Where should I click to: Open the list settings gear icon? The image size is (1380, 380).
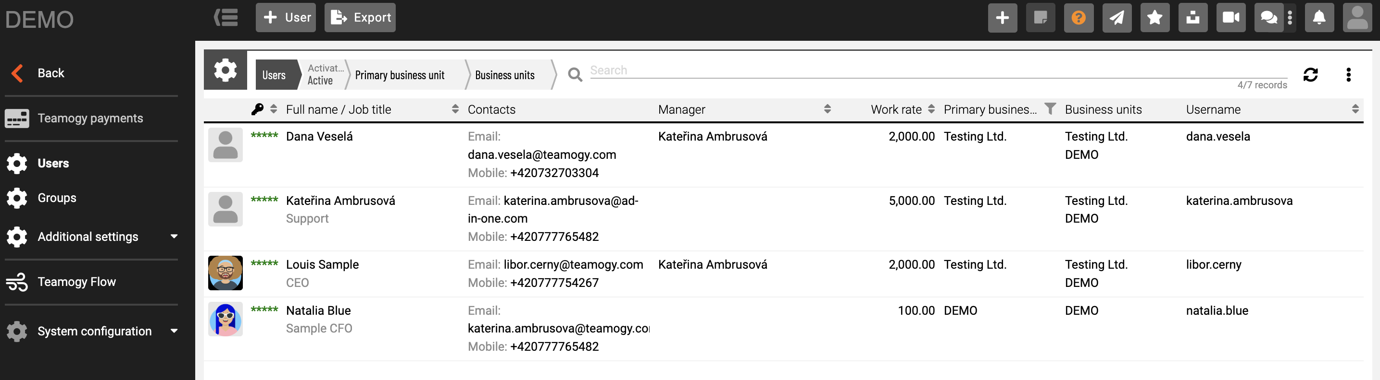point(225,70)
